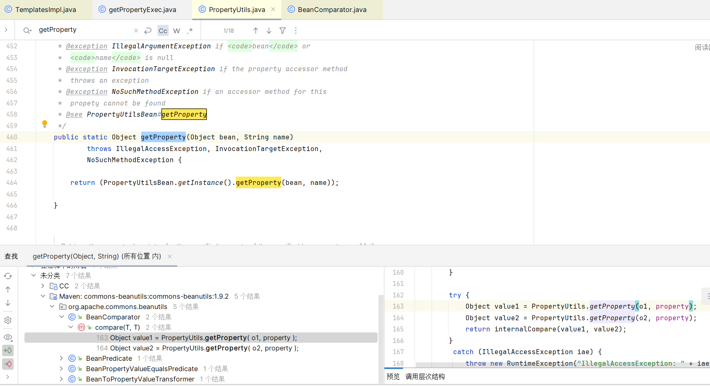This screenshot has height=386, width=710.
Task: Click the getProperty search input field
Action: coord(83,30)
